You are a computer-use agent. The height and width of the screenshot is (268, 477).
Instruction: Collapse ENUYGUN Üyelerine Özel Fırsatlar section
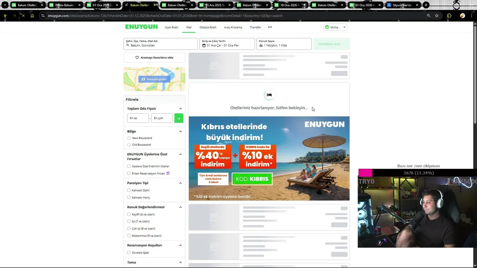tap(180, 154)
